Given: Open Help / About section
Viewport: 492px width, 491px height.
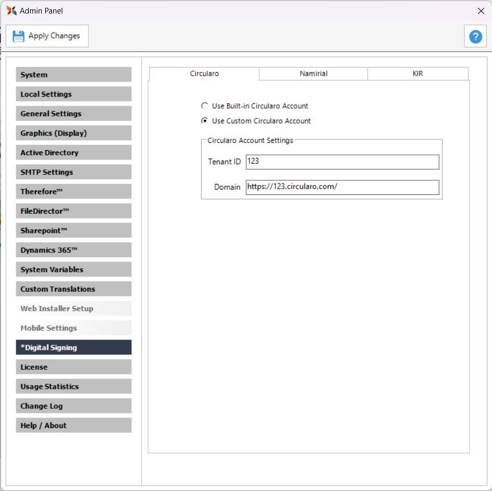Looking at the screenshot, I should (x=74, y=426).
